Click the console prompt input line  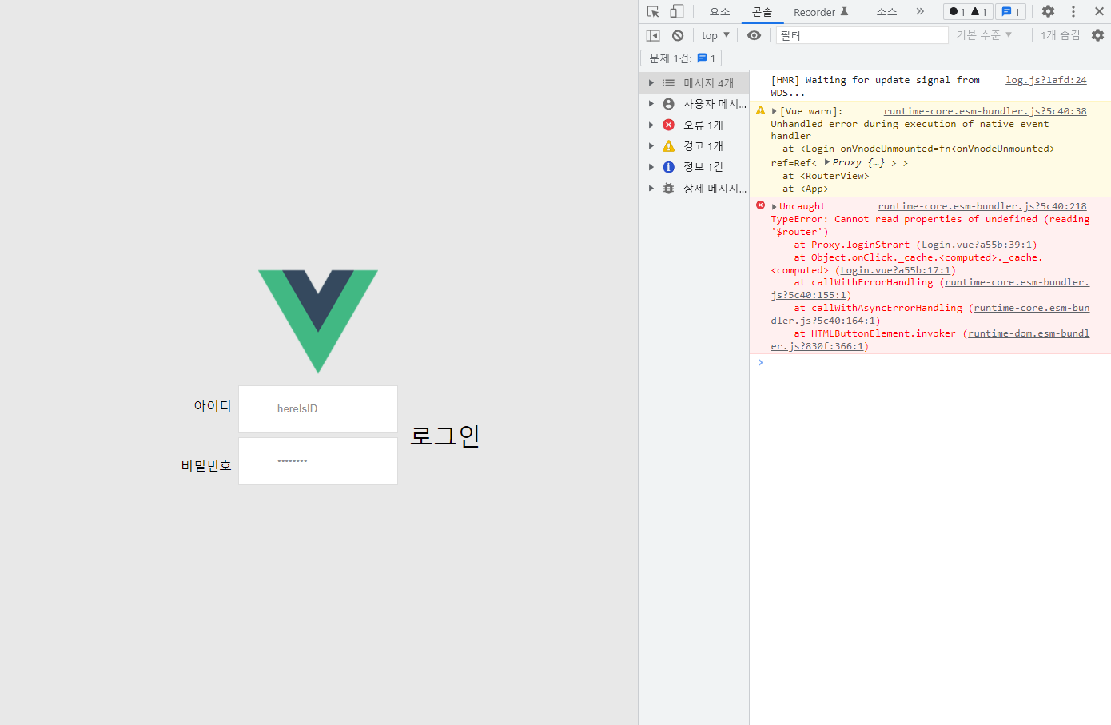pos(930,363)
